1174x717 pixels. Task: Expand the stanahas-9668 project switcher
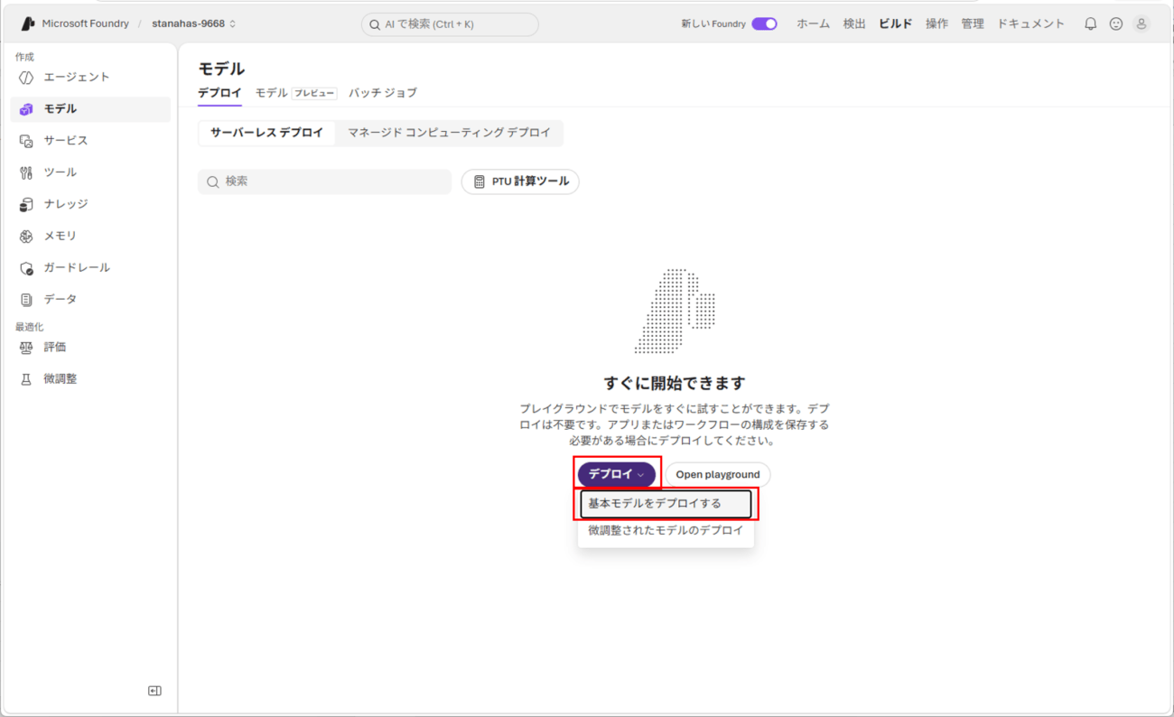point(194,23)
